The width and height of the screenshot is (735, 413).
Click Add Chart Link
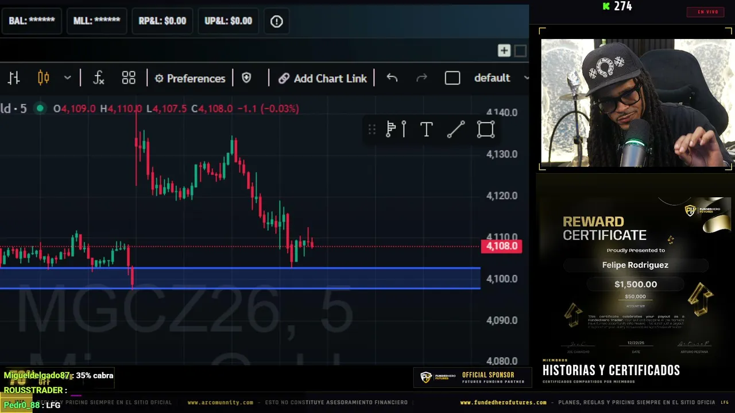point(323,79)
